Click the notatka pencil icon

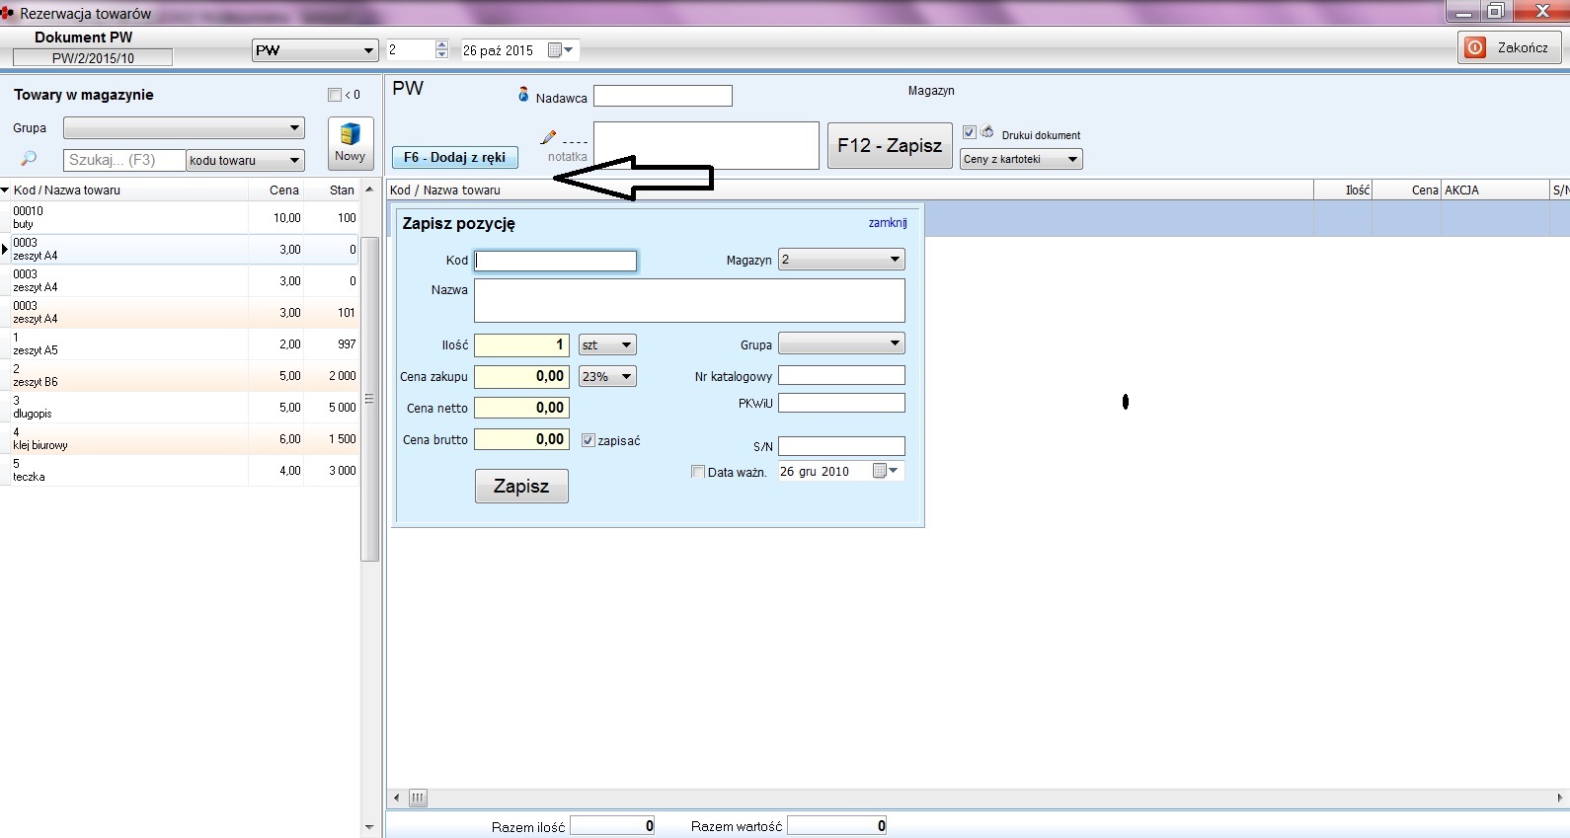coord(548,138)
